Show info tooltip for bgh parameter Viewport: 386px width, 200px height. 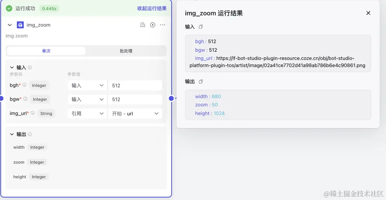coord(24,85)
